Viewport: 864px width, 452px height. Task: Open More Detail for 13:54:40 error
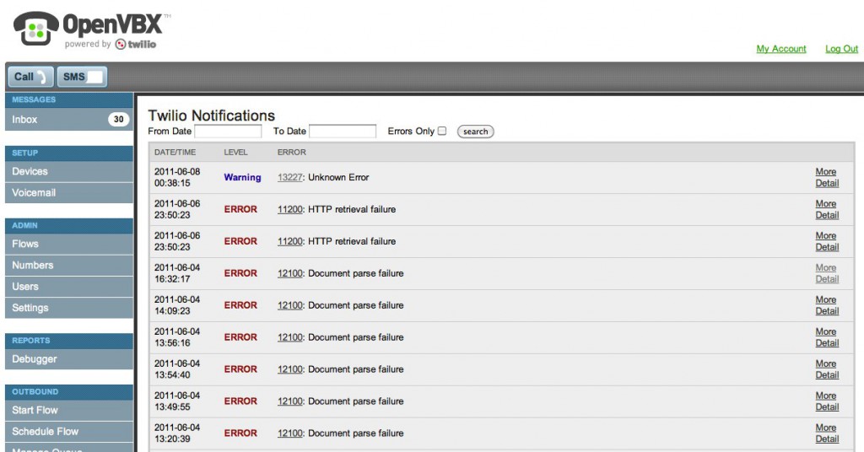827,369
